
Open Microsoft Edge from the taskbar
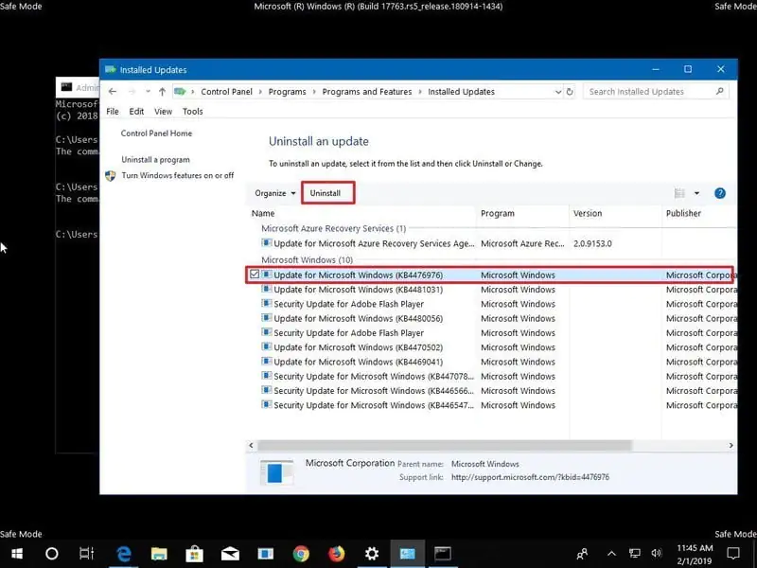point(123,553)
